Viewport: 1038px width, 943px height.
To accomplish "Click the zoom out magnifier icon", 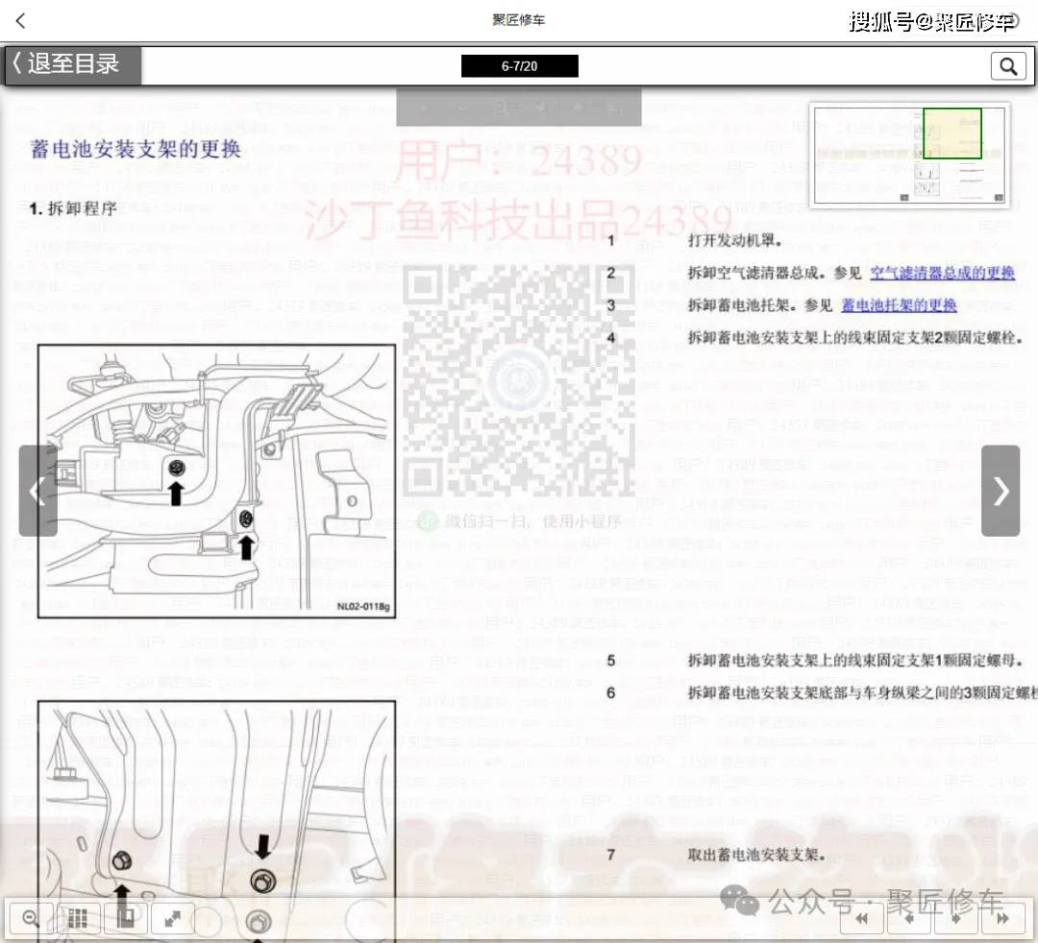I will pos(31,918).
